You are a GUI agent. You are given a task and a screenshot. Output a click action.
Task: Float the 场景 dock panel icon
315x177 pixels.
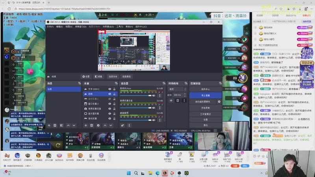pyautogui.click(x=80, y=83)
